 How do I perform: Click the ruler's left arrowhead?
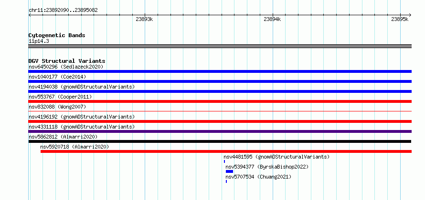[x=30, y=15]
